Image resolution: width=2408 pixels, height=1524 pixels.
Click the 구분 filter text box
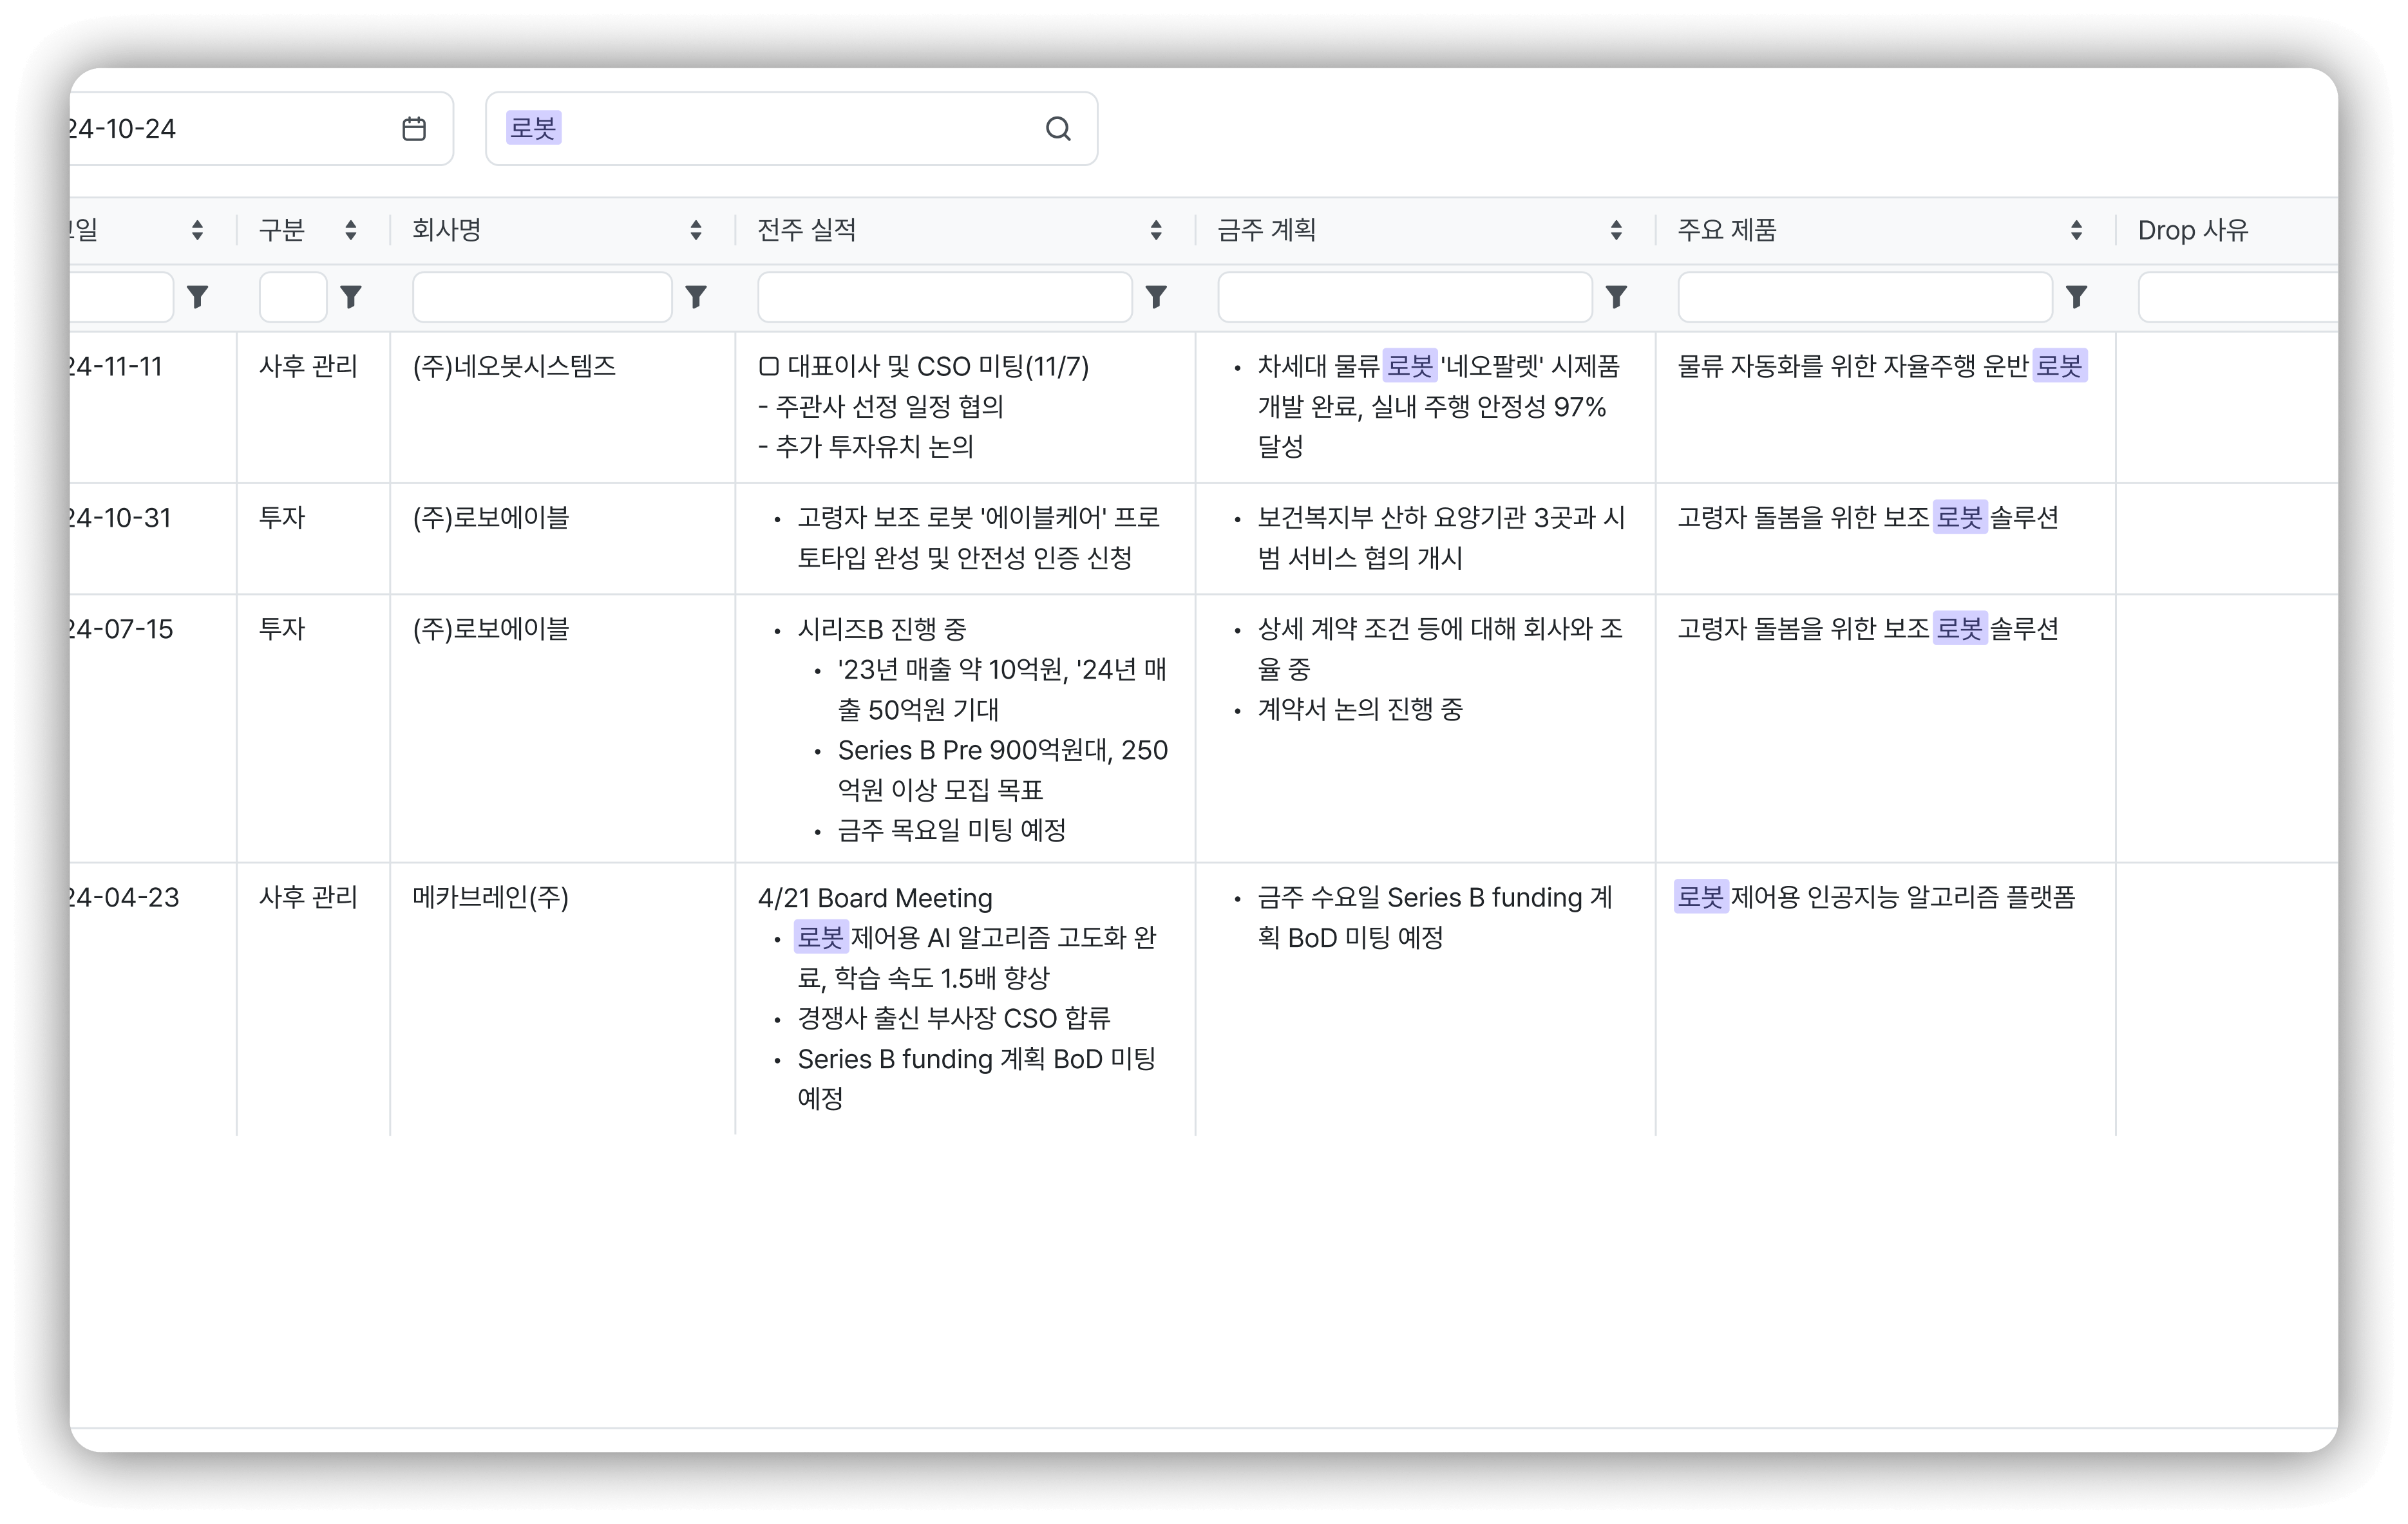(x=293, y=297)
